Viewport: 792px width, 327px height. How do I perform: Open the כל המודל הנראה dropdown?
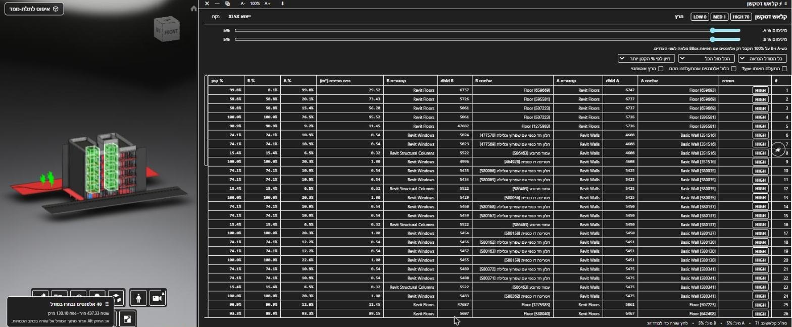(x=762, y=59)
